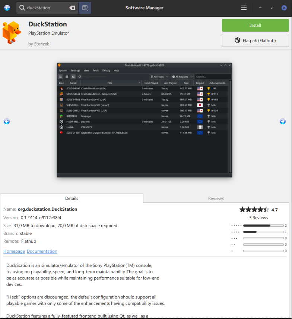The image size is (292, 319).
Task: Open the Flatpak (Flathub) source selector
Action: pyautogui.click(x=255, y=41)
